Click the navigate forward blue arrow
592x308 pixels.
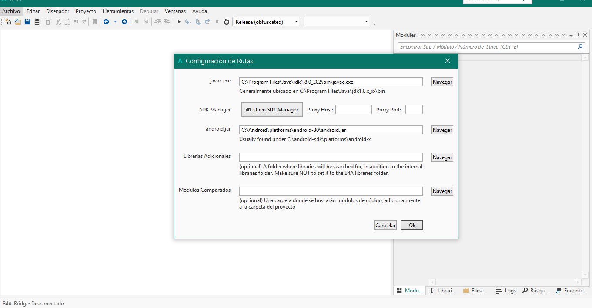point(124,22)
